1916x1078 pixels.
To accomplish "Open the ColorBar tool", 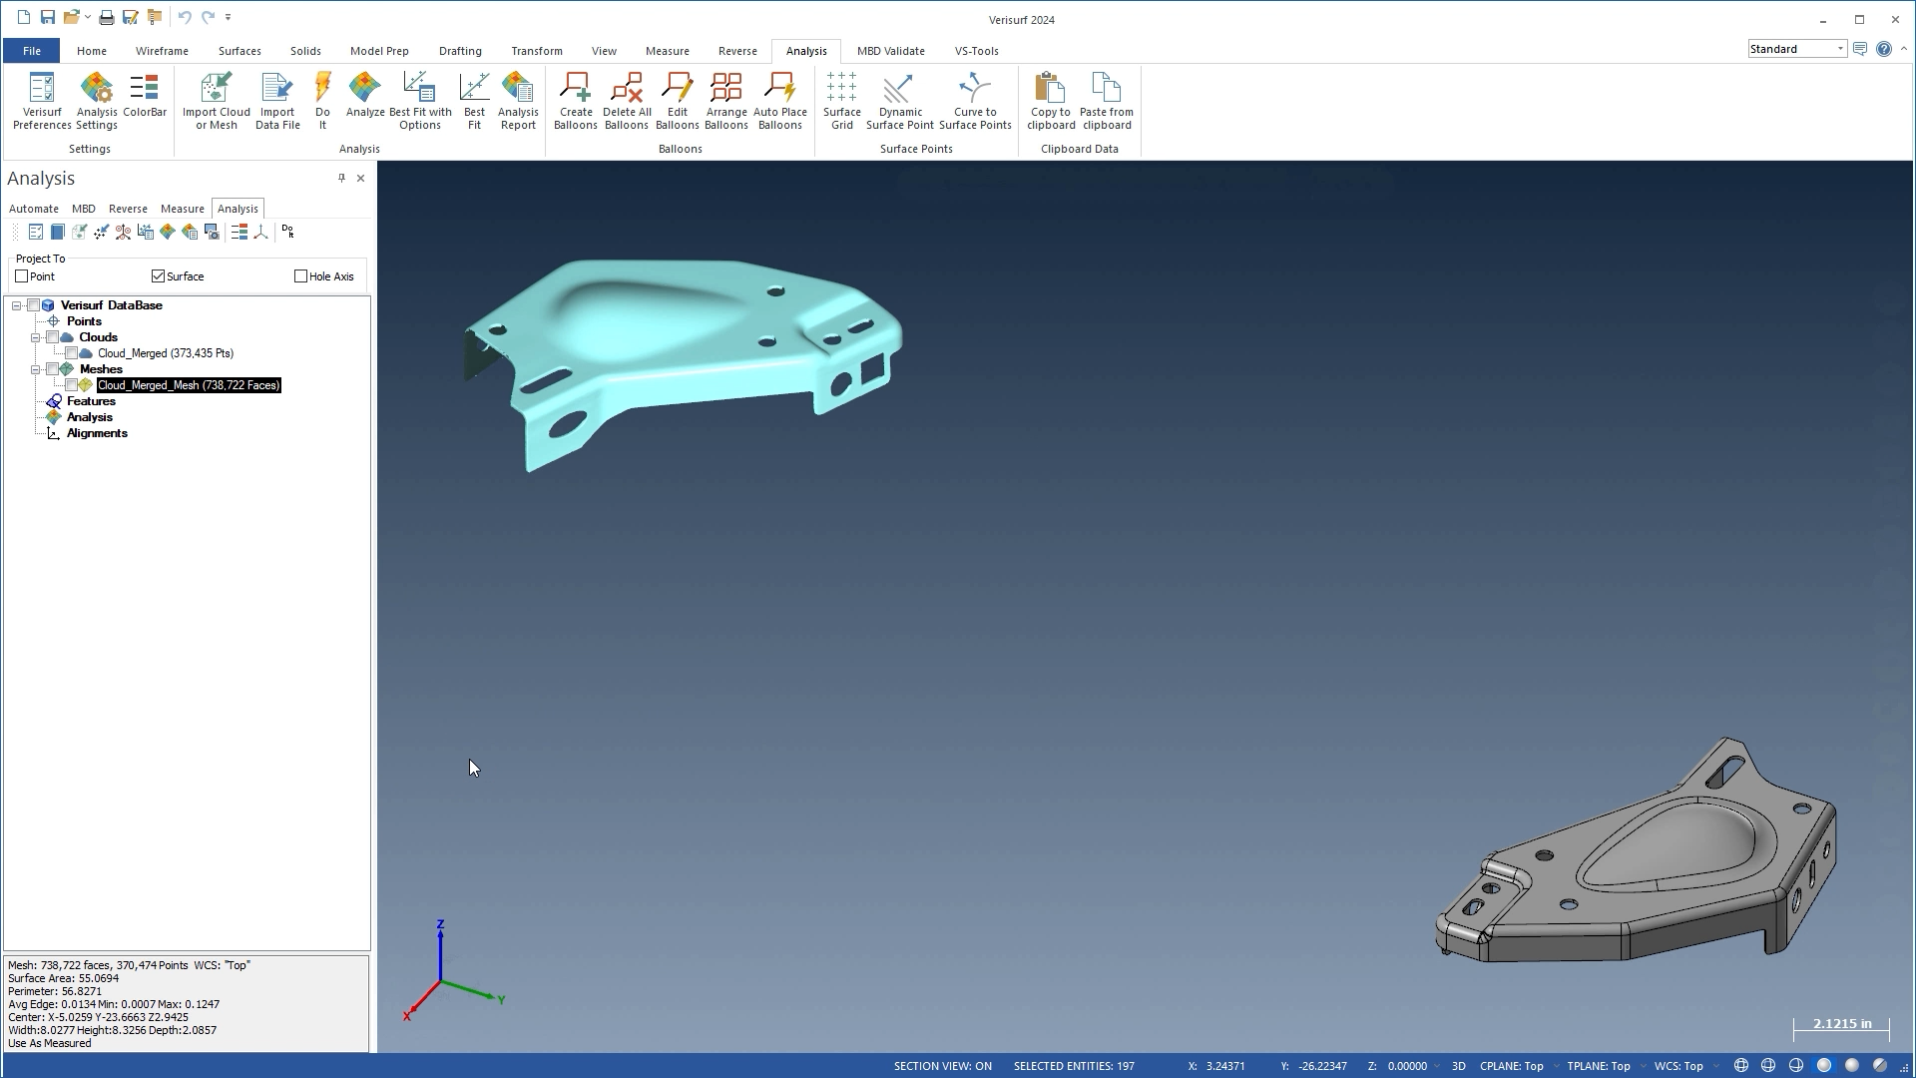I will pyautogui.click(x=145, y=96).
